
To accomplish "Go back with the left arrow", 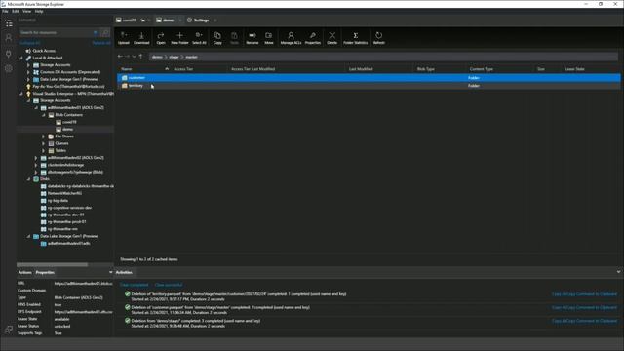I will (120, 57).
